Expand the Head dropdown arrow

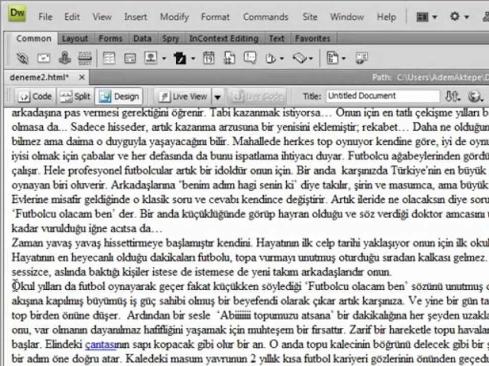point(282,58)
